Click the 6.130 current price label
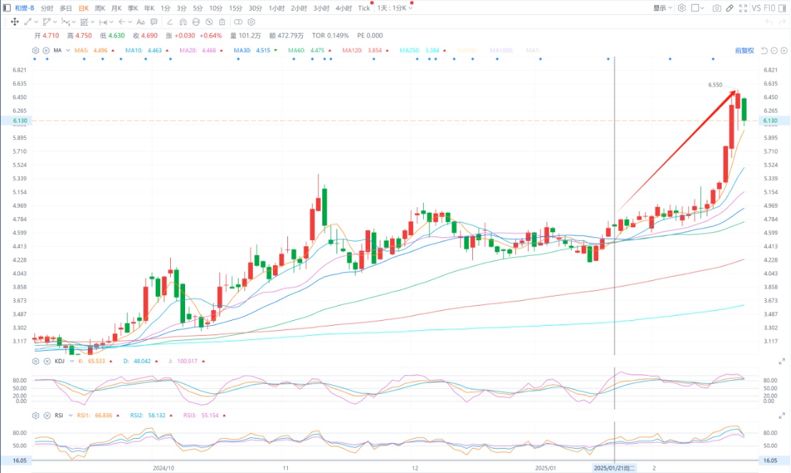 [x=19, y=121]
